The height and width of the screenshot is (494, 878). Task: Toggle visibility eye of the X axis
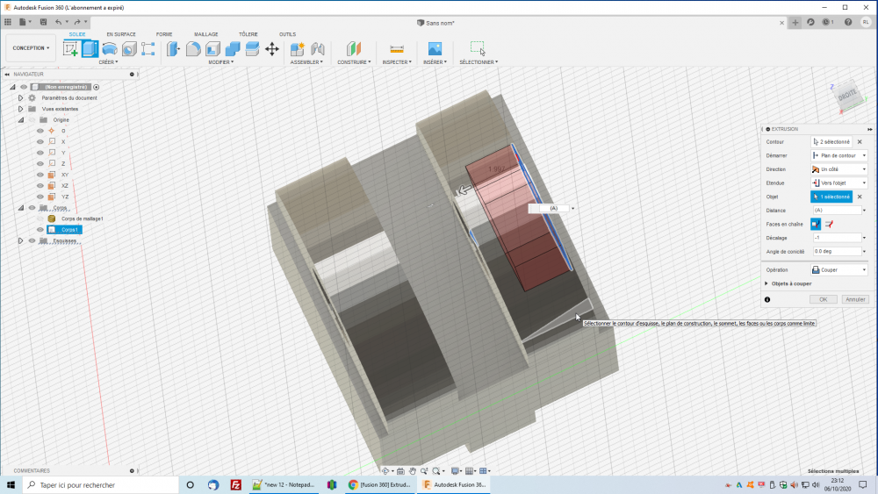click(40, 141)
